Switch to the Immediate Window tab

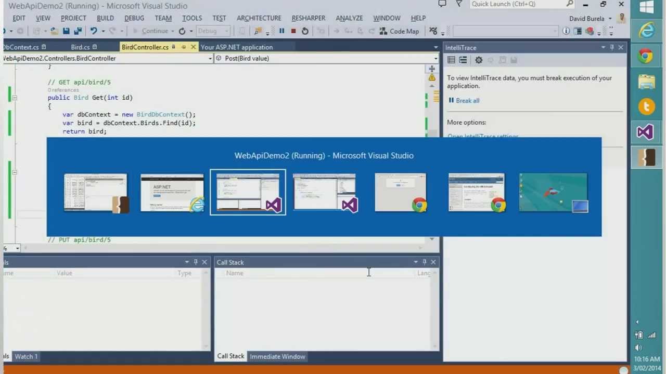pos(277,356)
